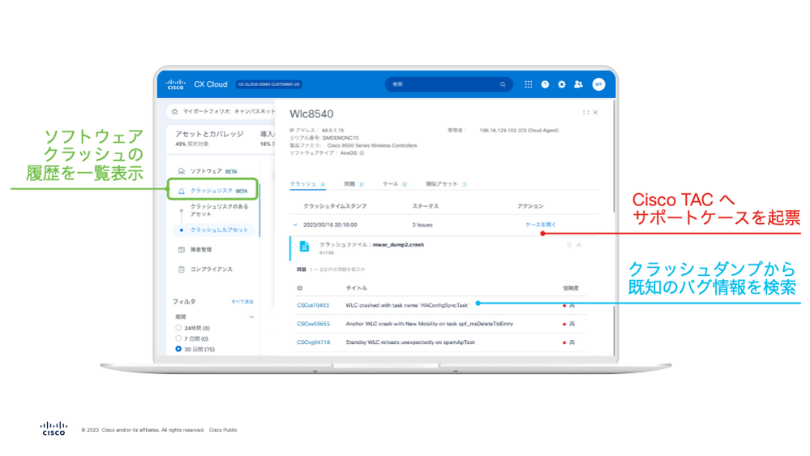Screen dimensions: 810x456
Task: Click the ステータス column header
Action: point(425,206)
